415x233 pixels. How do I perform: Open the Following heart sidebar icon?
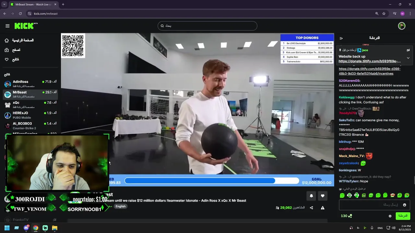click(x=6, y=60)
